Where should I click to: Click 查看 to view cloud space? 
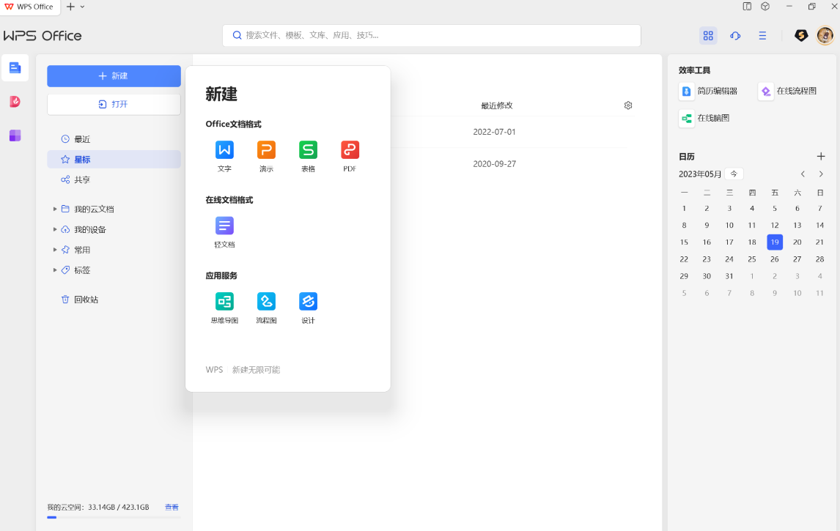(x=172, y=507)
